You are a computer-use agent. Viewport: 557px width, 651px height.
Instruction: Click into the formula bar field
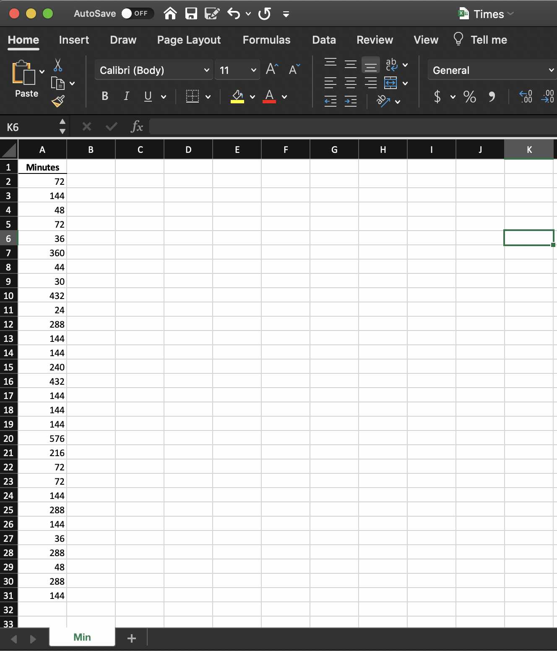click(x=353, y=126)
